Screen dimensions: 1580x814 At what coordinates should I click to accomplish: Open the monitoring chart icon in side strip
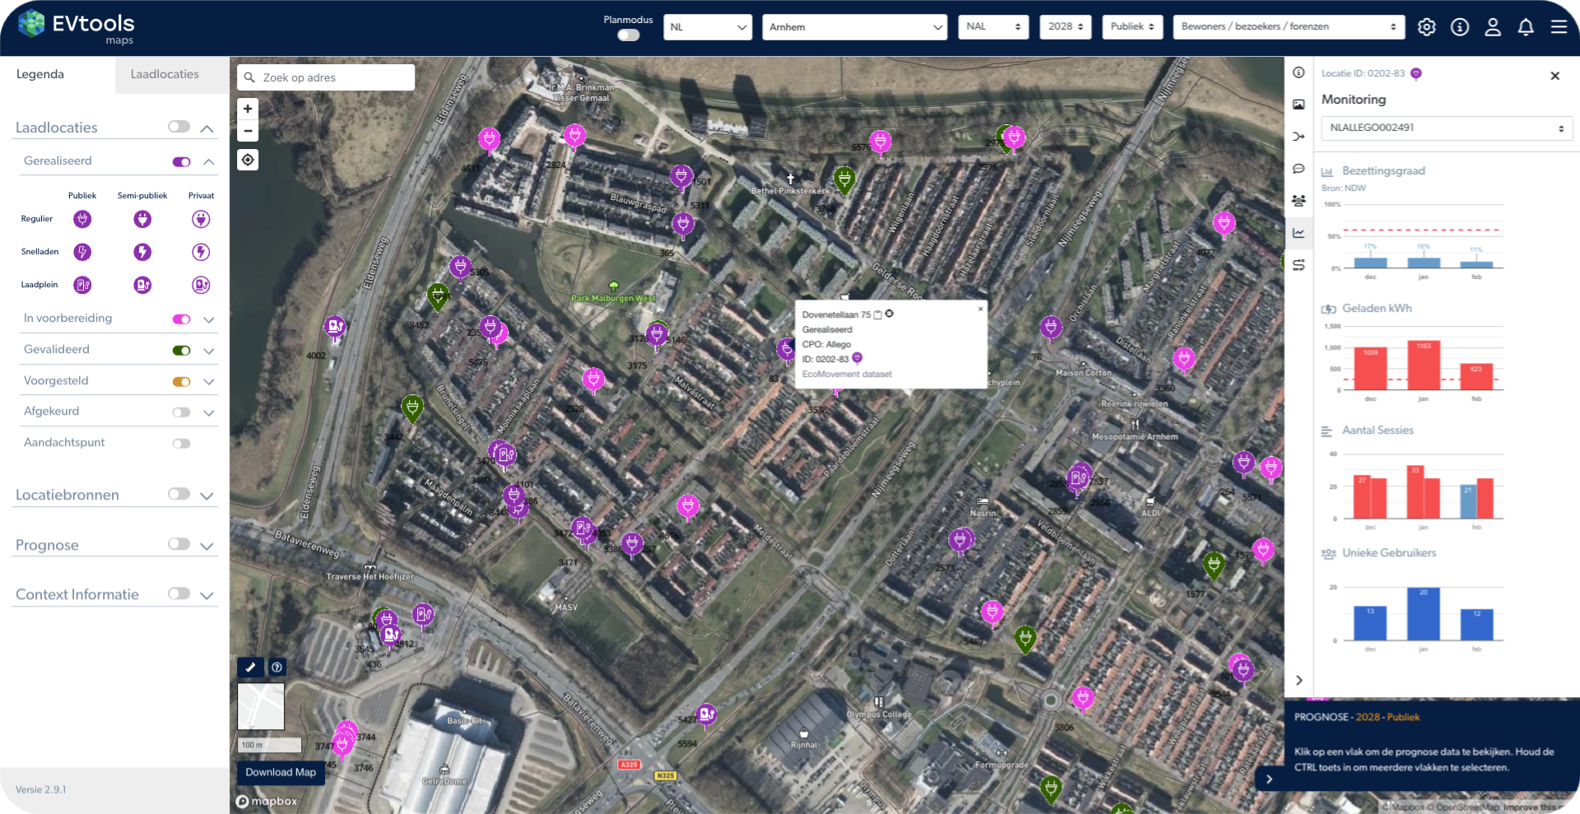pos(1299,233)
